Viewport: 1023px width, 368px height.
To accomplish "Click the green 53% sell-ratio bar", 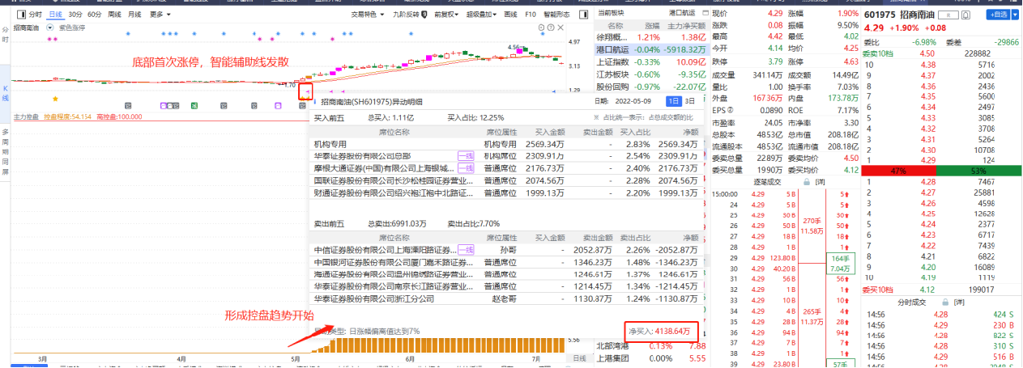I will 977,171.
